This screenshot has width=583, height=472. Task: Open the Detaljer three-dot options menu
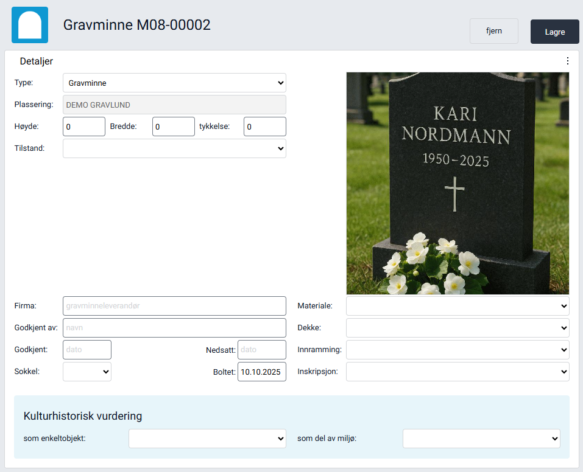567,61
